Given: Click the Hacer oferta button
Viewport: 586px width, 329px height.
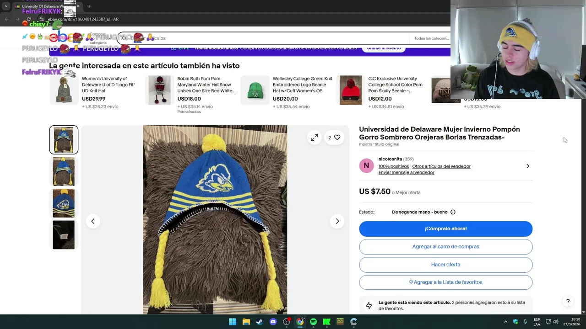Looking at the screenshot, I should 445,265.
